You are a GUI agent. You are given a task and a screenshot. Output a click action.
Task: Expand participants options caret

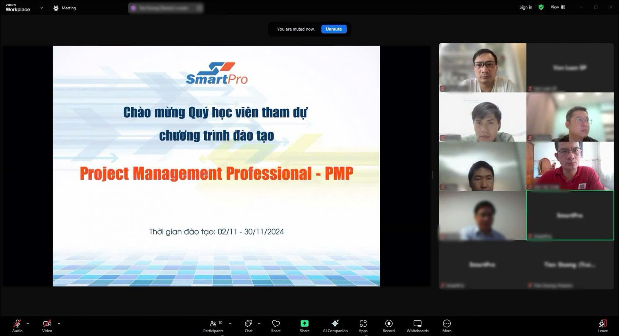click(230, 323)
